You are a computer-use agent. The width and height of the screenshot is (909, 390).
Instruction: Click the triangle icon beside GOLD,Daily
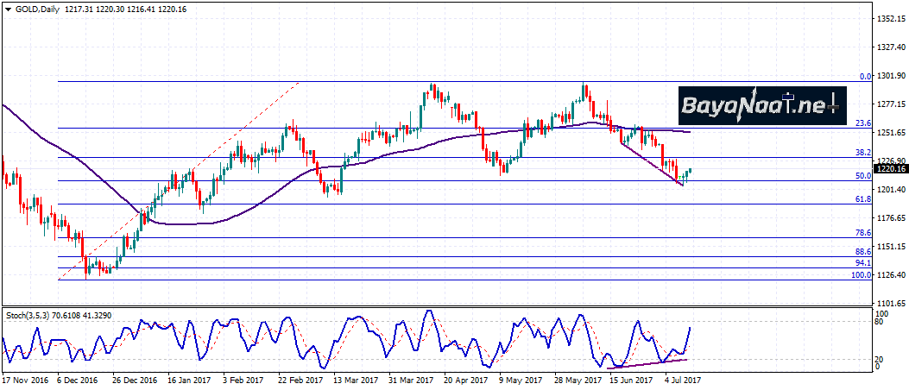(8, 8)
